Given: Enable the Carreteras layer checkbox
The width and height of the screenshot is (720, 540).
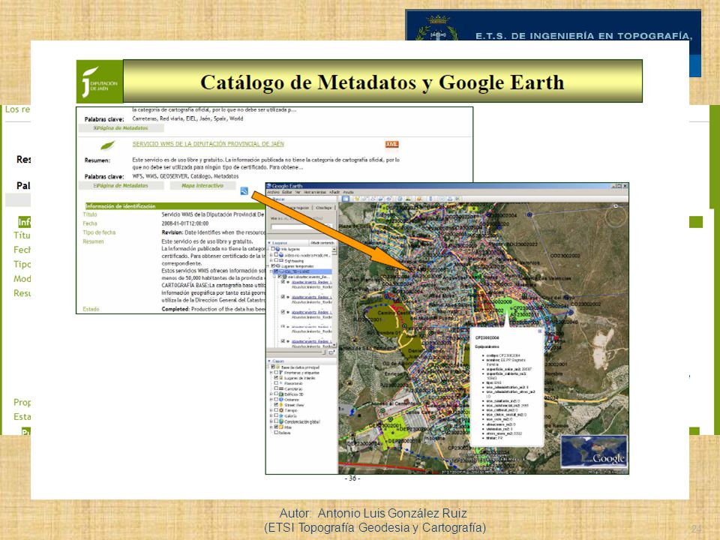Looking at the screenshot, I should 276,388.
